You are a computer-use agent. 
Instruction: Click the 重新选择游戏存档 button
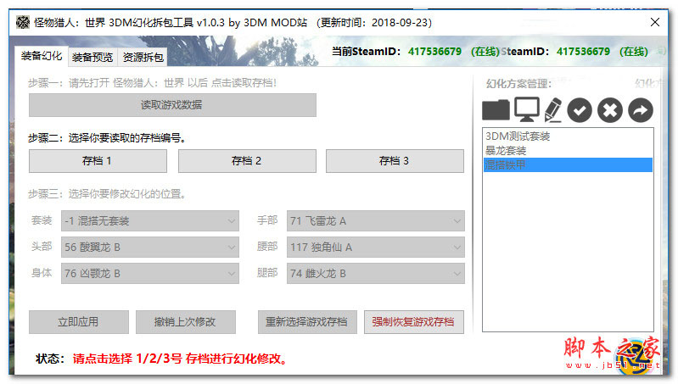307,322
